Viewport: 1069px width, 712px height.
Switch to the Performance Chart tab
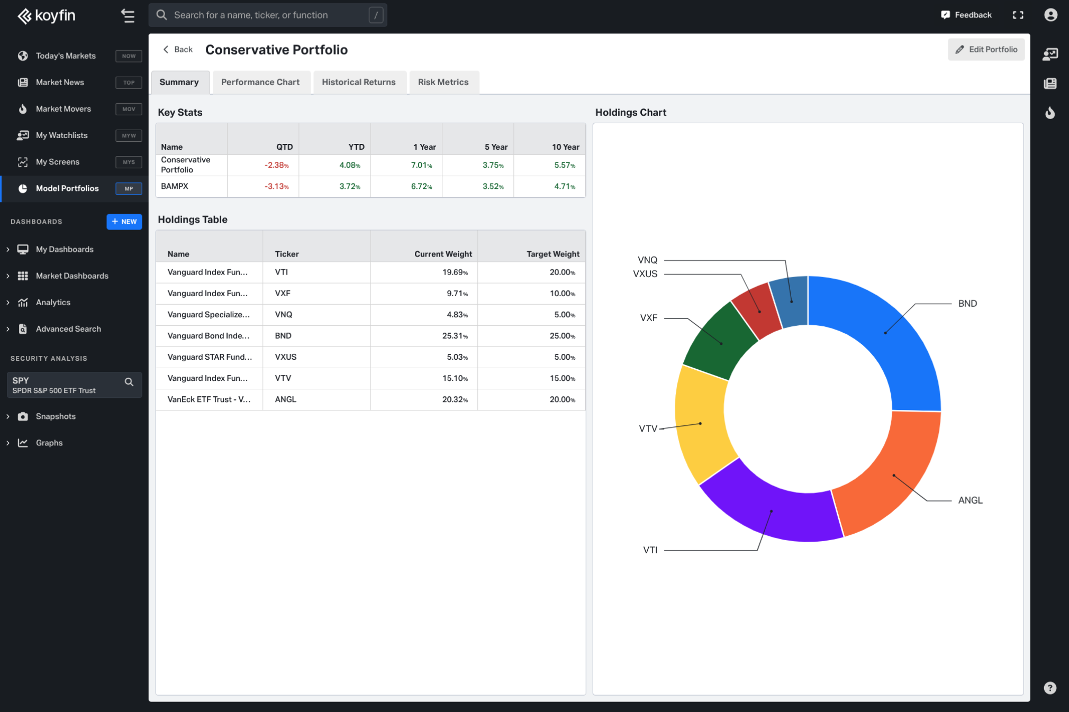(260, 82)
